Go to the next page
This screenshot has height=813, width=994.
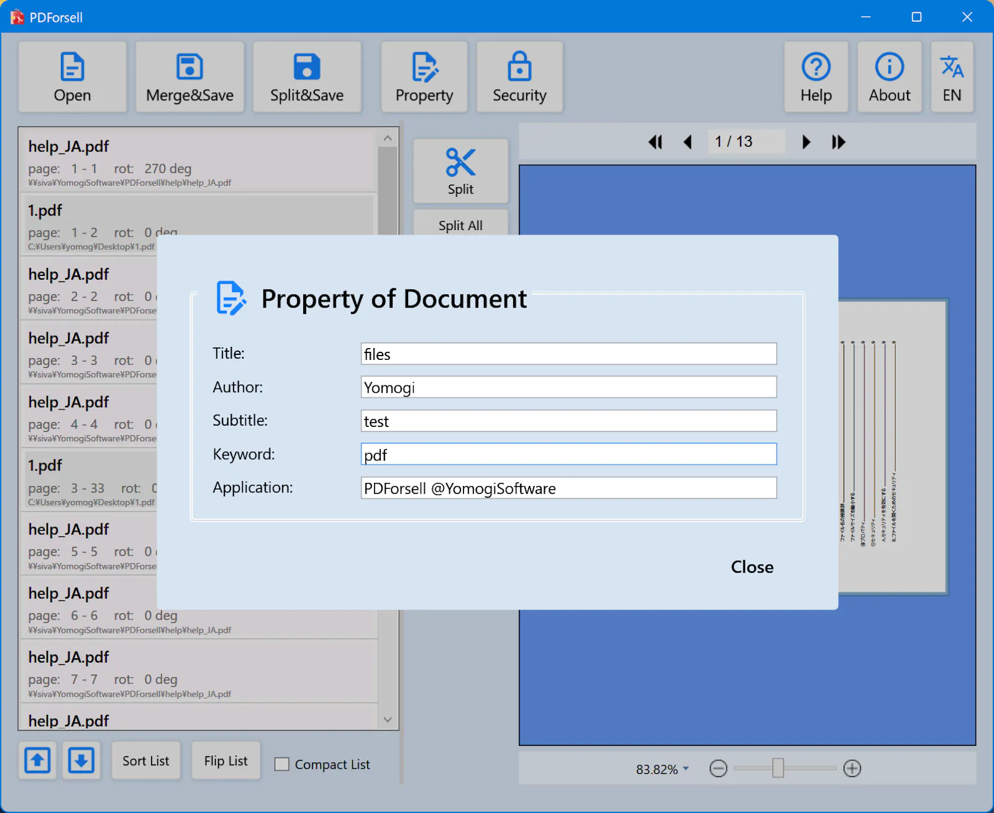(x=806, y=142)
